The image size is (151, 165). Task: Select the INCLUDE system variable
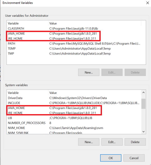pos(74,103)
